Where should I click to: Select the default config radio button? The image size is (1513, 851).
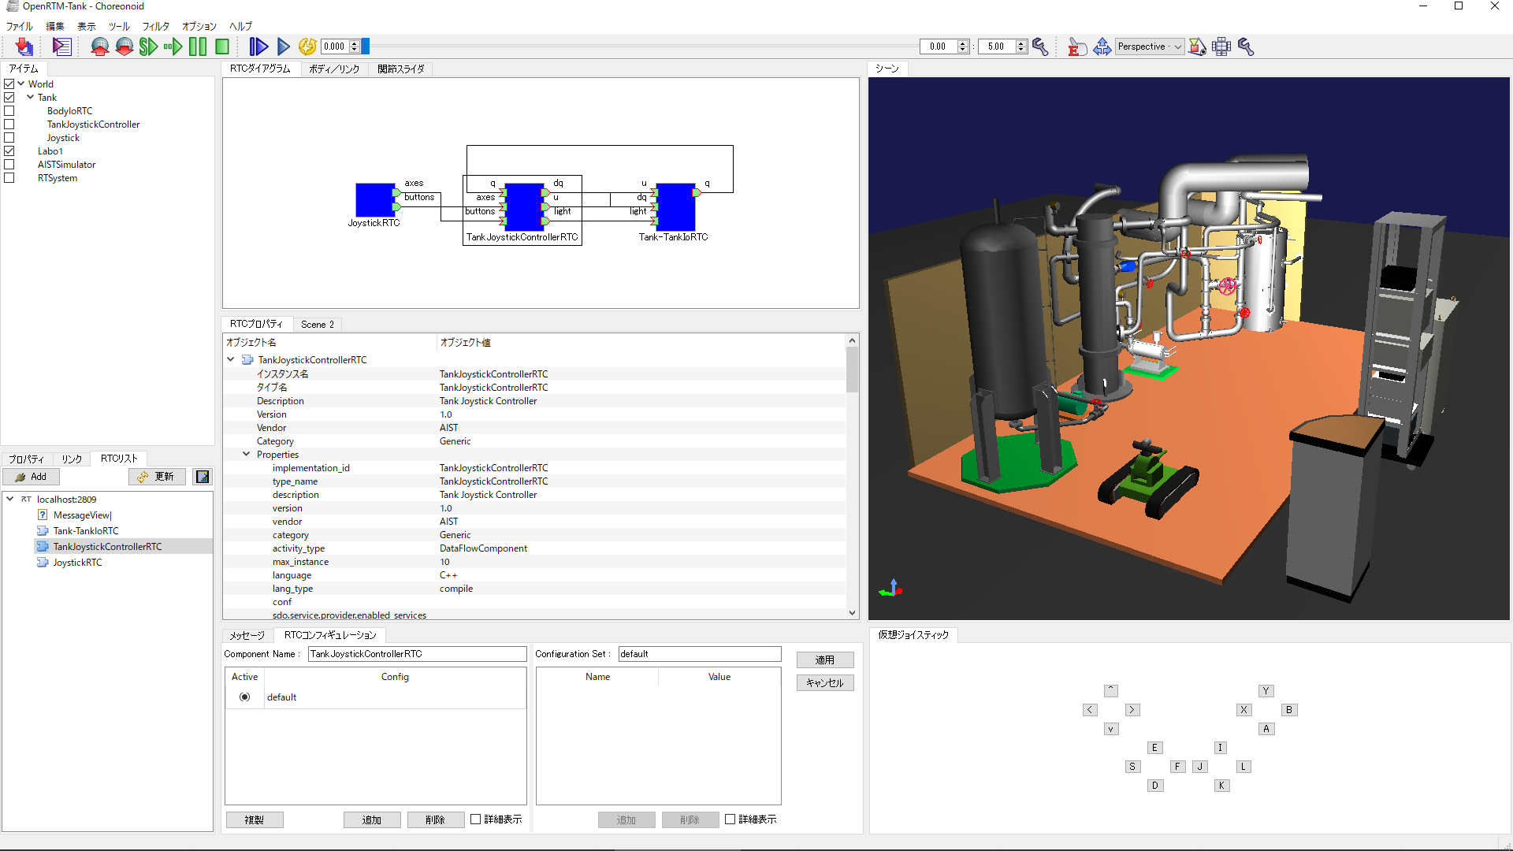pyautogui.click(x=245, y=697)
